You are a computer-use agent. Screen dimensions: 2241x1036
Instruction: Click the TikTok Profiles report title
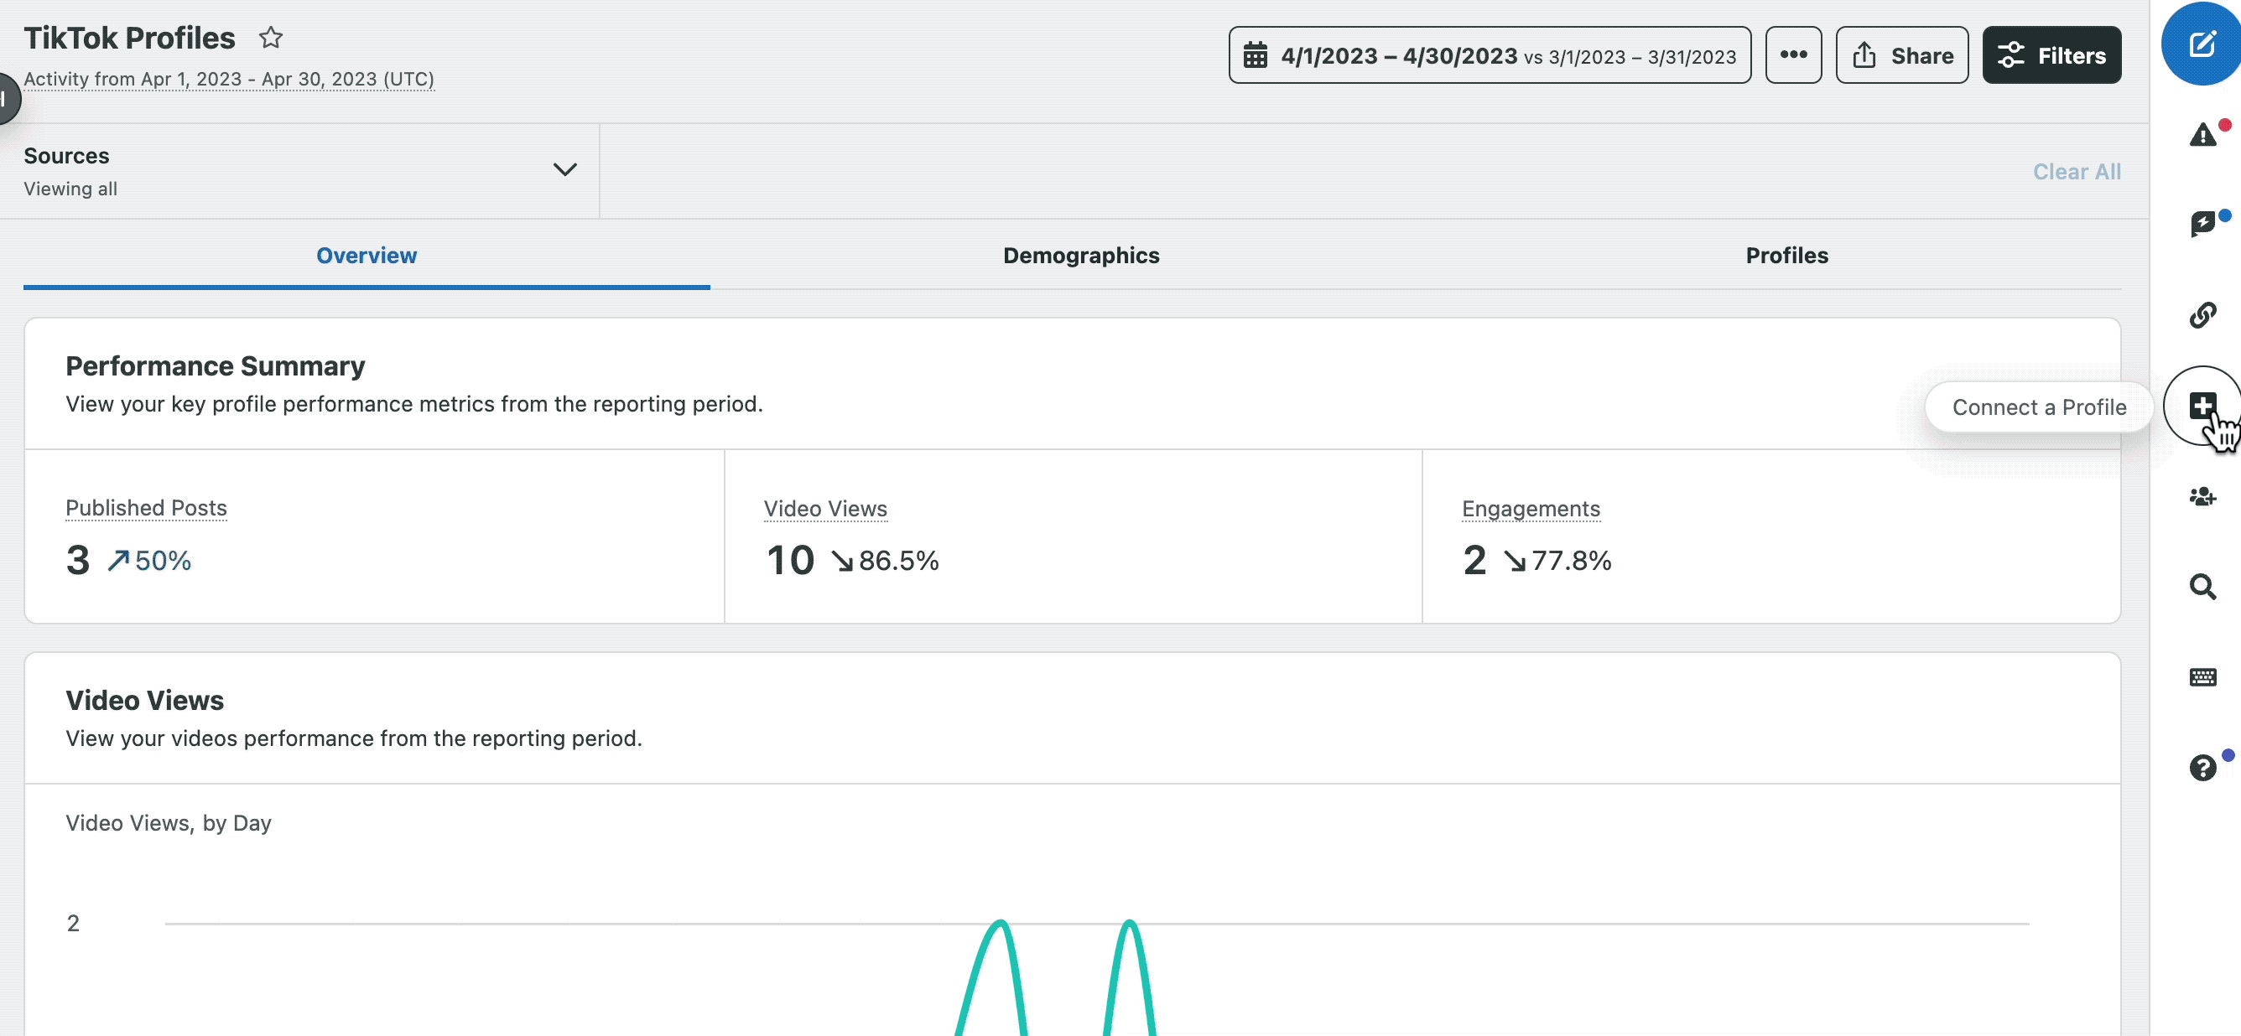click(129, 38)
